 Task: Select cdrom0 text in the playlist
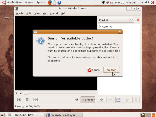point(107,27)
